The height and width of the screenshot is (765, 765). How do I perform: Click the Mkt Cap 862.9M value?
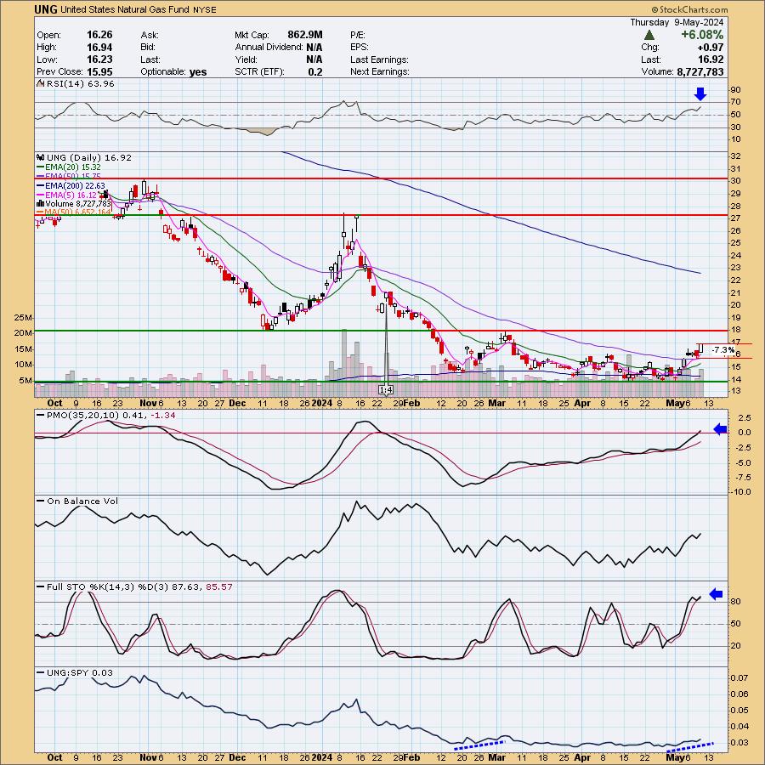point(305,35)
